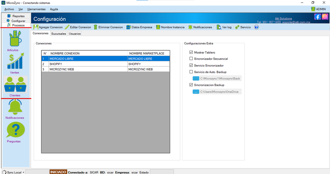Viewport: 330px width, 174px height.
Task: Click Agregar Conexion toolbar button
Action: (x=48, y=27)
